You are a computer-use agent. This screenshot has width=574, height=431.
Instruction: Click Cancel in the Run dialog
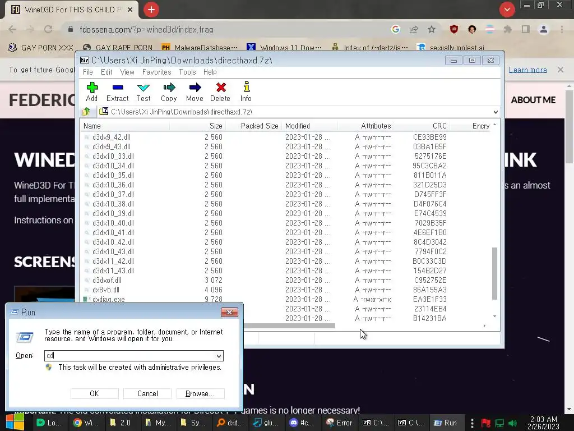pos(147,393)
